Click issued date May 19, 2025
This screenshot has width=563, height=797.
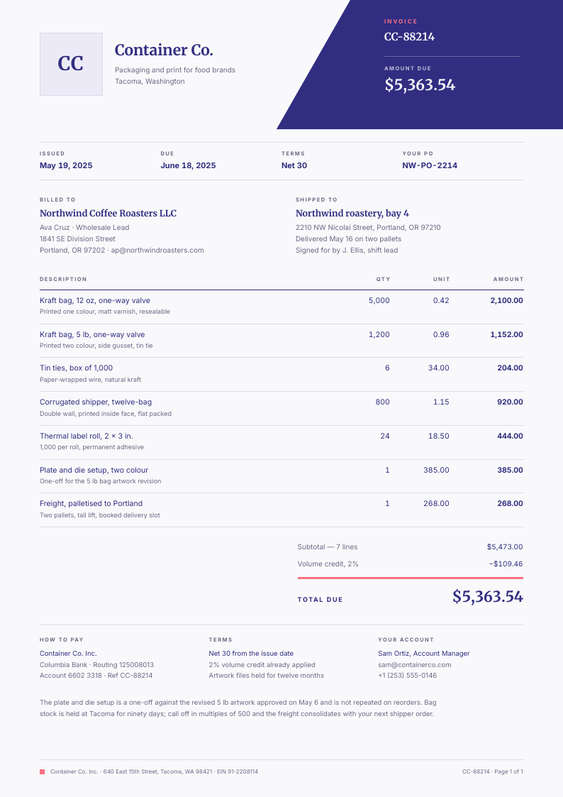(x=66, y=165)
